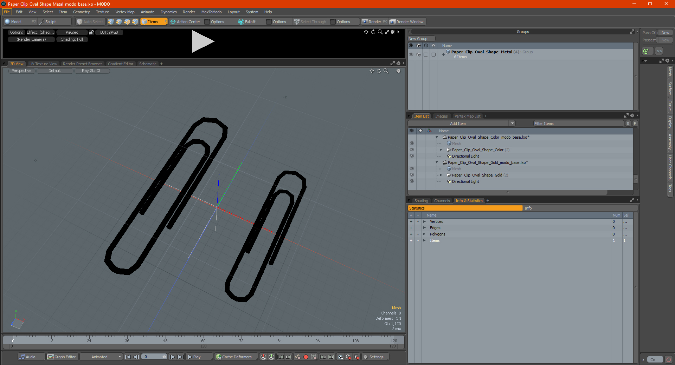Expand Vertices statistics row
Image resolution: width=675 pixels, height=365 pixels.
424,222
